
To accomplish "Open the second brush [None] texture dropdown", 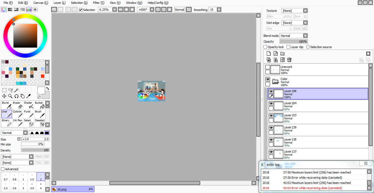I will pos(31,163).
